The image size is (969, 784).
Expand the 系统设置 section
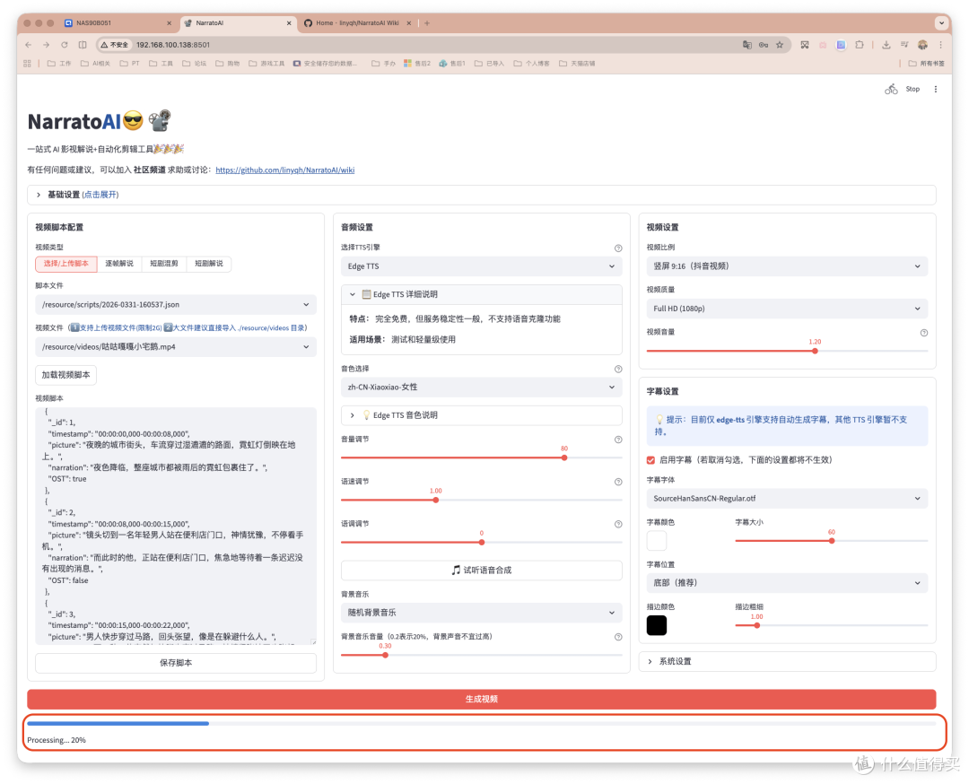pos(787,661)
